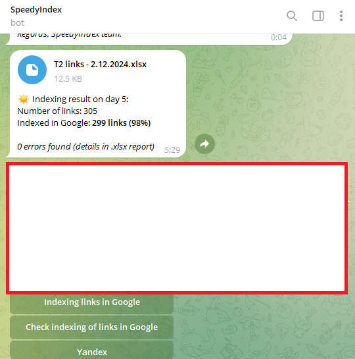Click the '0 errors found' italic line

click(x=86, y=146)
